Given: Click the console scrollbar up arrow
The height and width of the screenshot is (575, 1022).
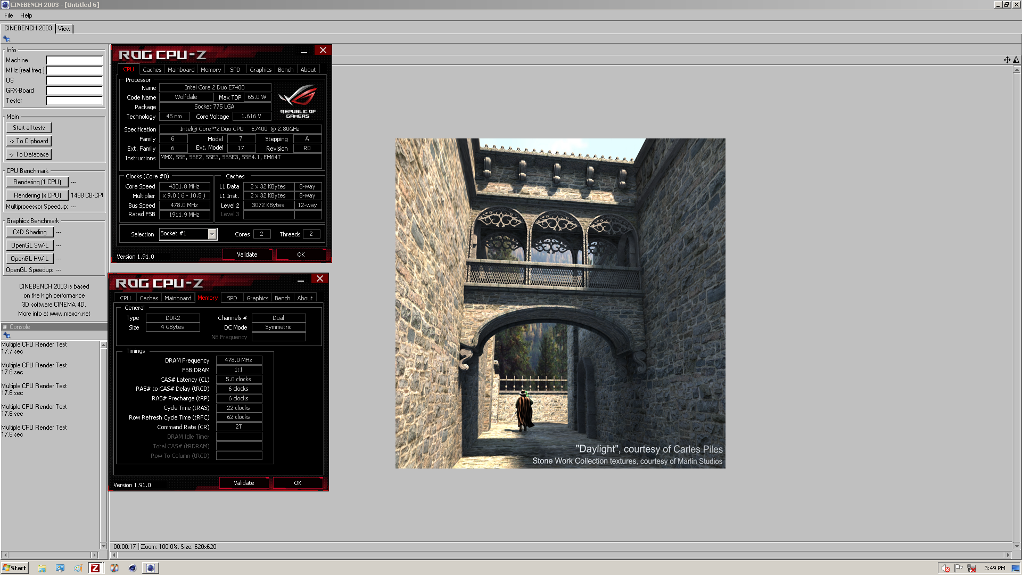Looking at the screenshot, I should coord(103,345).
